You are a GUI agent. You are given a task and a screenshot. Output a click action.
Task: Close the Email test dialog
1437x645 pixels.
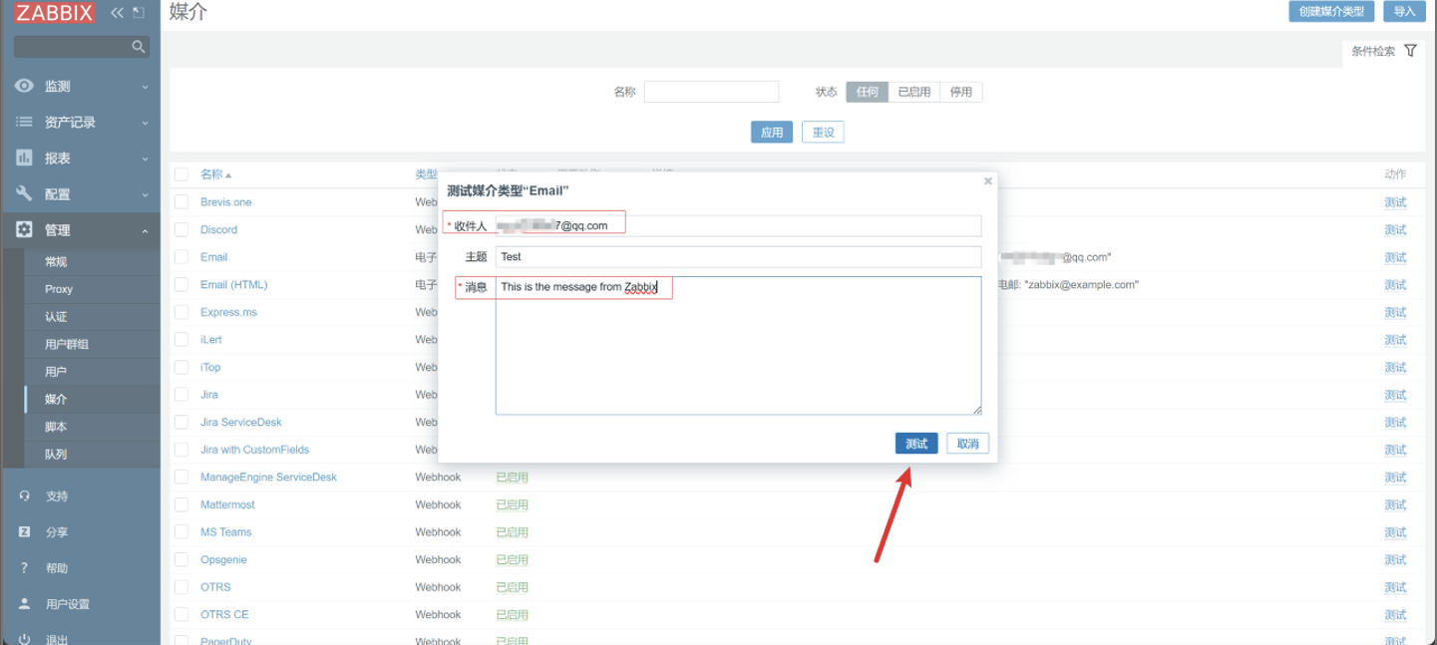(988, 181)
